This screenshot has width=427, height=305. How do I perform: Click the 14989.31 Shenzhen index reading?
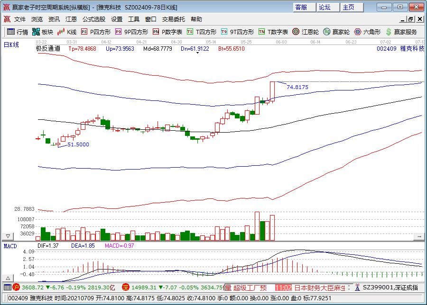tap(144, 287)
